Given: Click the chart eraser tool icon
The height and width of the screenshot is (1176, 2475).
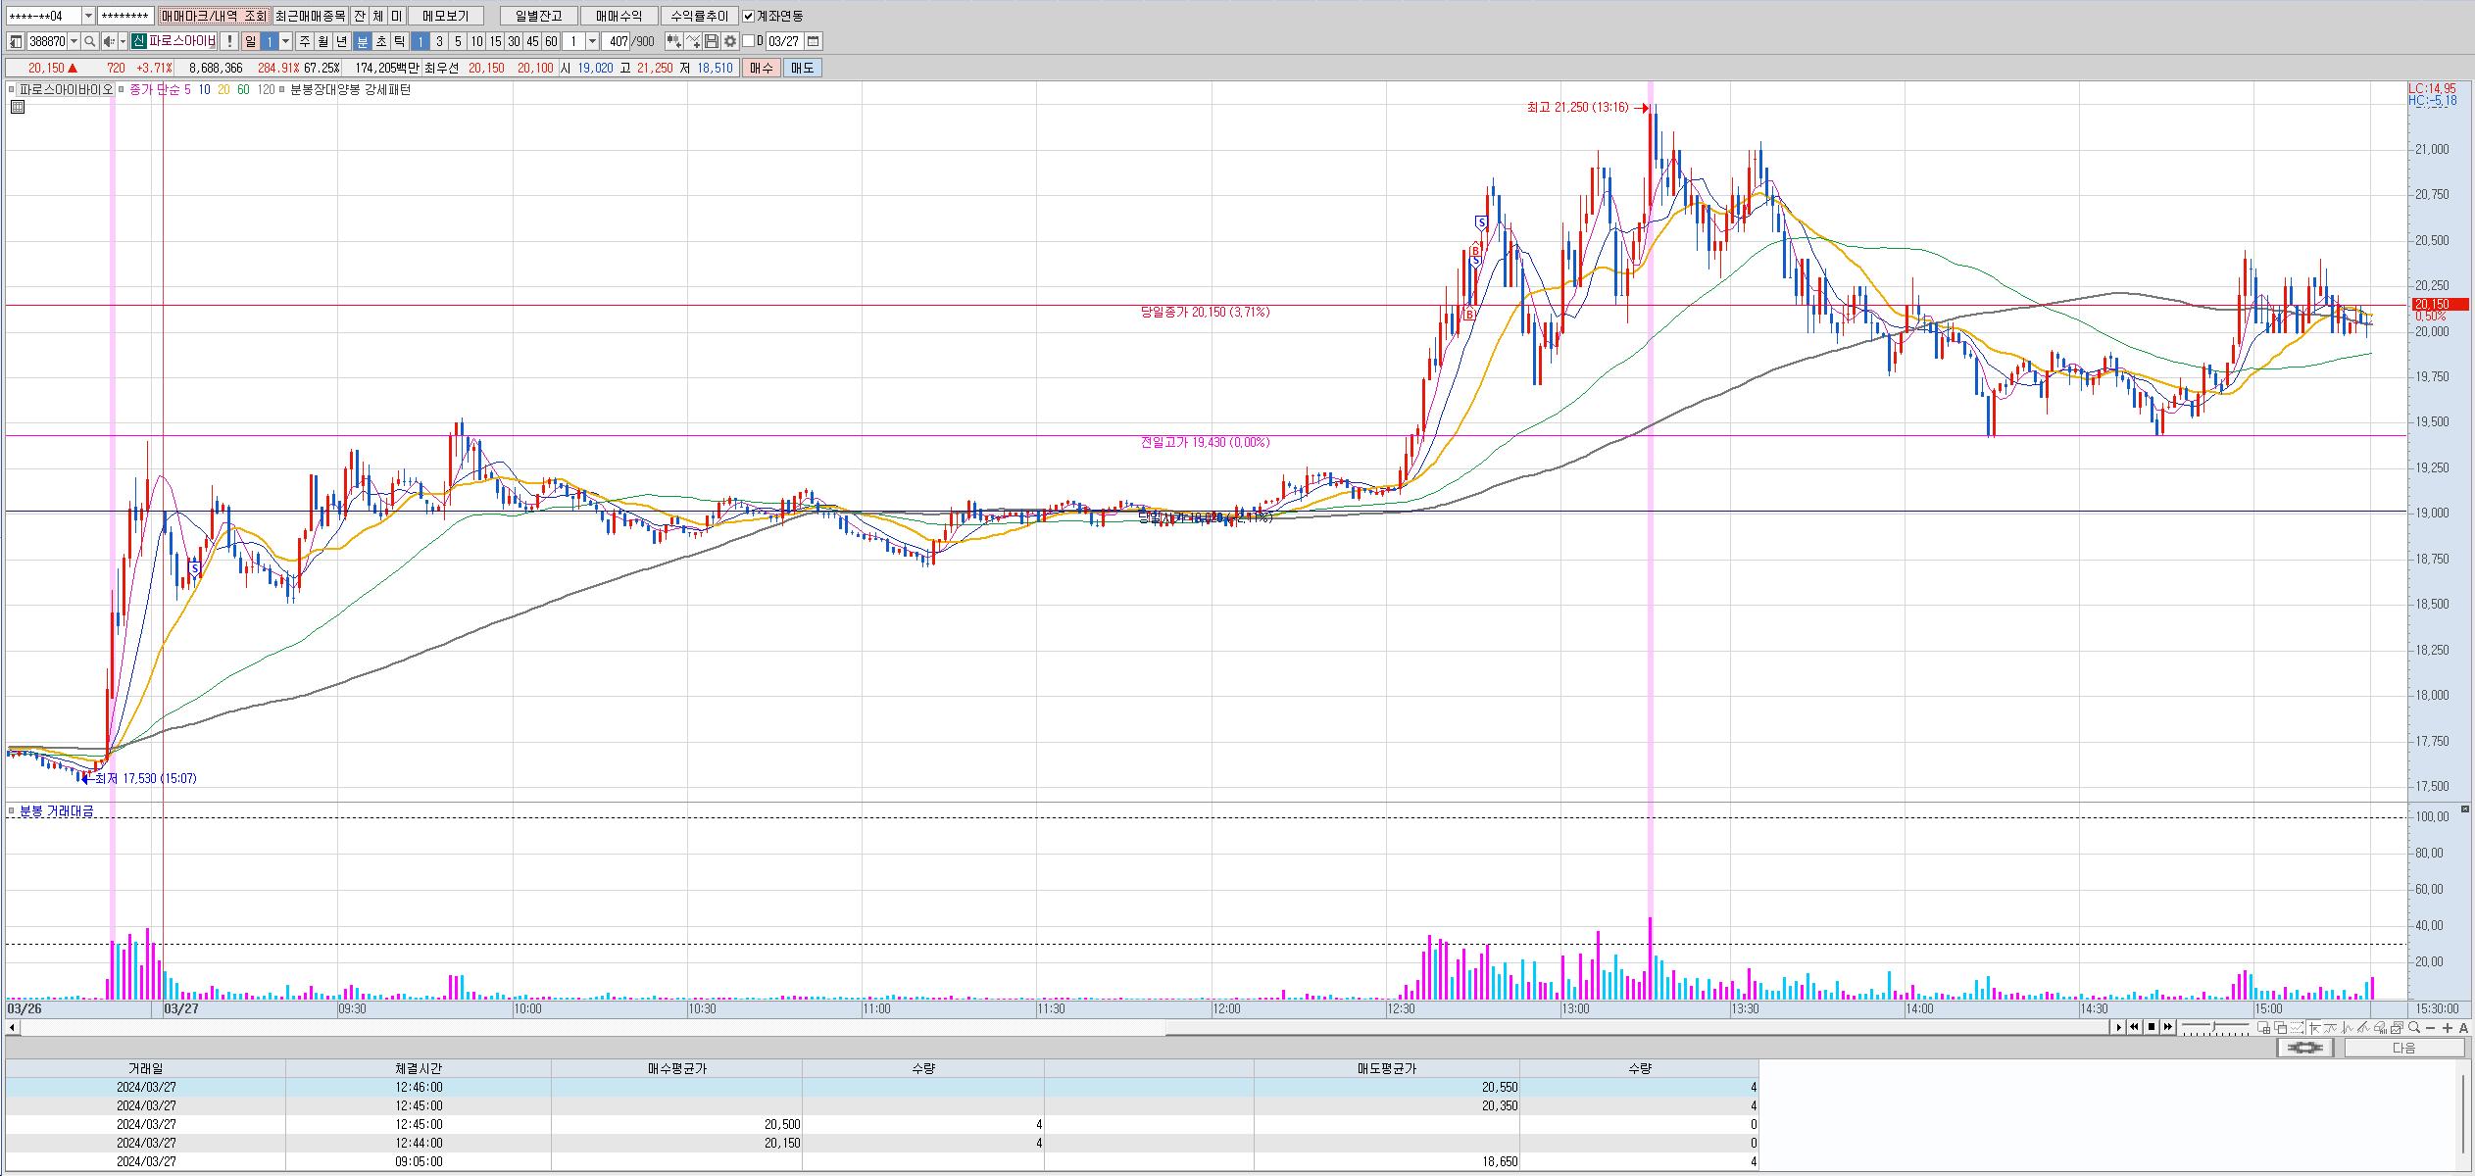Looking at the screenshot, I should (2379, 1027).
